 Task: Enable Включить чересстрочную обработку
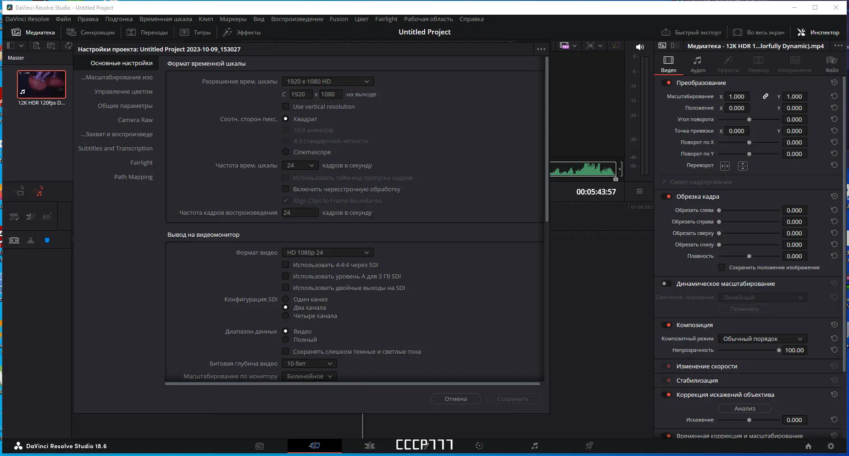coord(285,189)
